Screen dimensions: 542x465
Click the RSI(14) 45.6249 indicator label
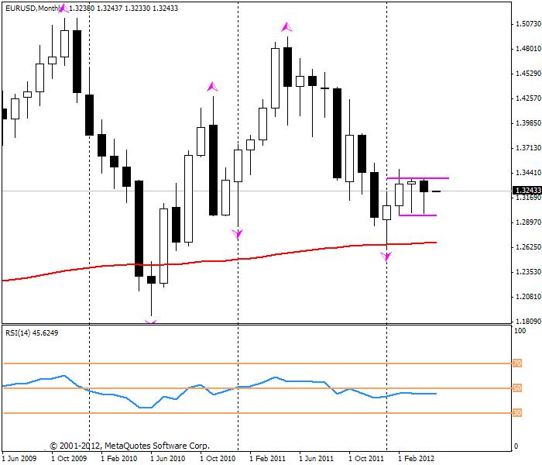(32, 332)
